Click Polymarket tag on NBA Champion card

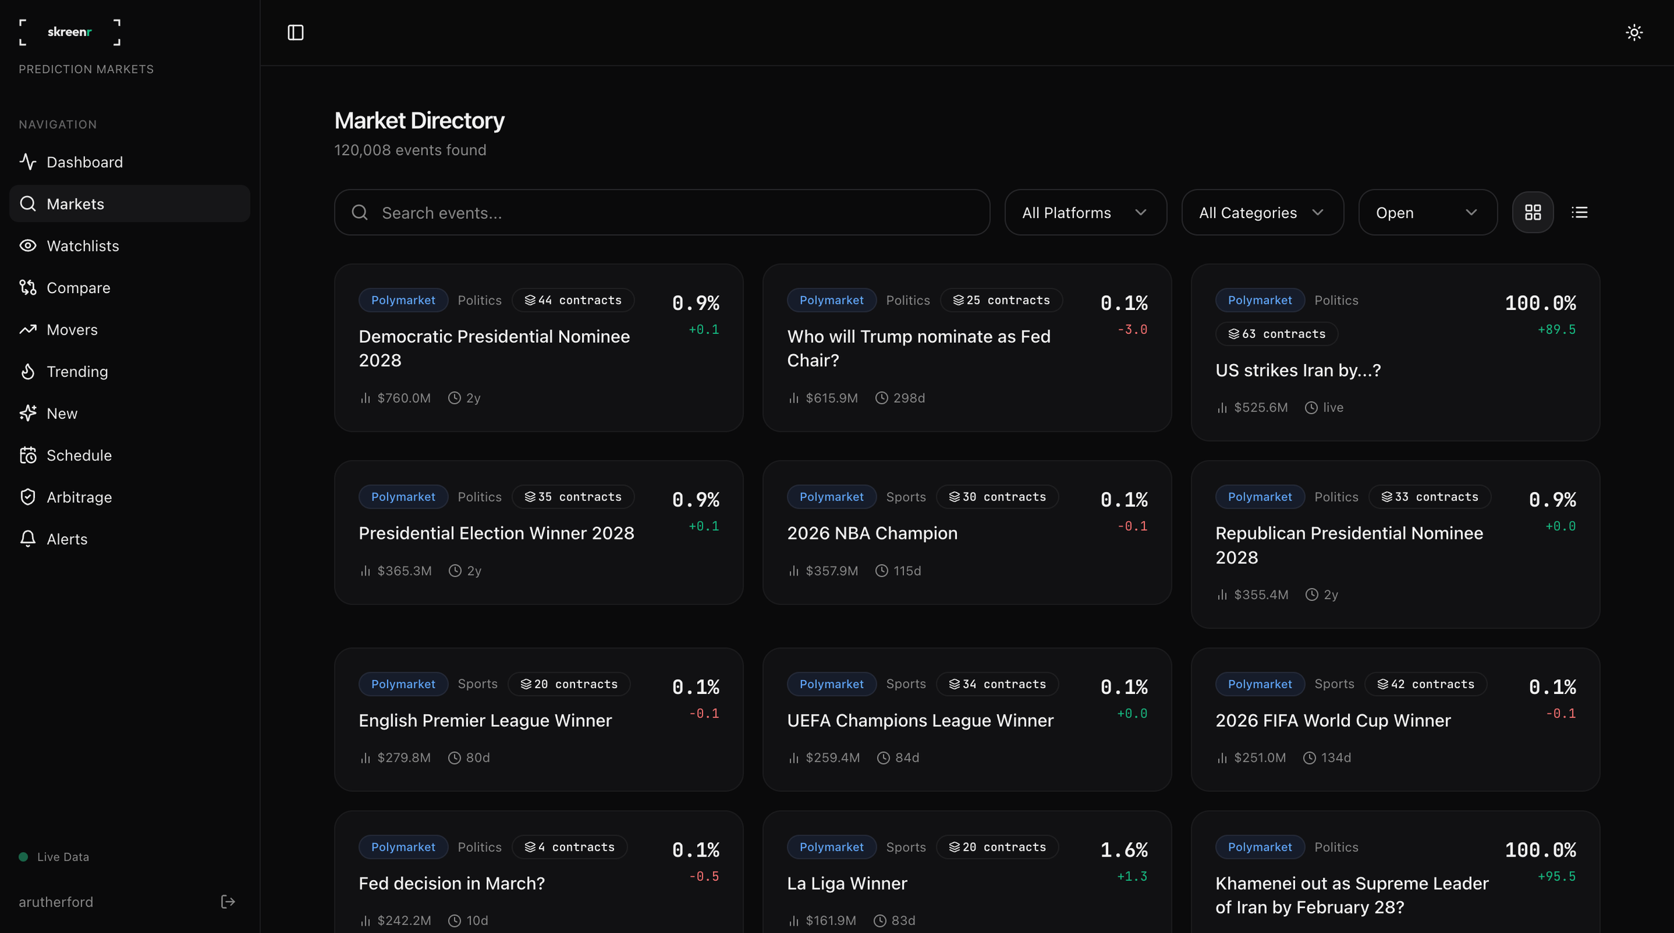(831, 497)
